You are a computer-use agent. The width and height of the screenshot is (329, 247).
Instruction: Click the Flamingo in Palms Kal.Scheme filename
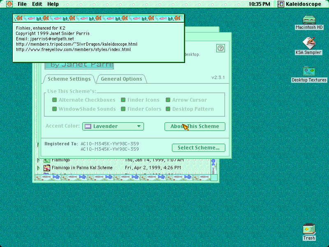click(x=82, y=168)
